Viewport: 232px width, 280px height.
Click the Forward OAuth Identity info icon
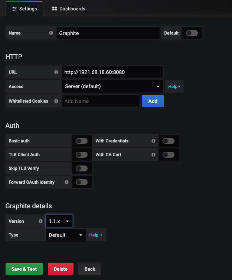pyautogui.click(x=66, y=182)
